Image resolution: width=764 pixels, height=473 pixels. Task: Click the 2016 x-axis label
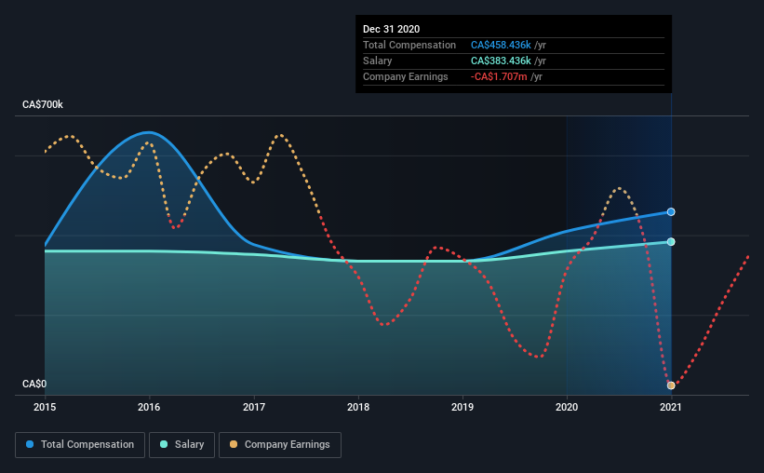(149, 407)
